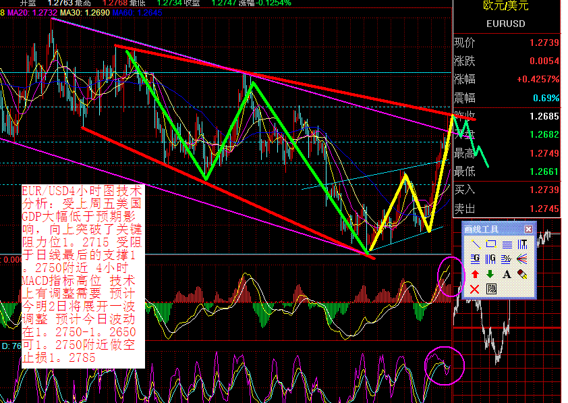Click the magenta circle on MACD indicator
This screenshot has height=403, width=568.
pyautogui.click(x=451, y=277)
